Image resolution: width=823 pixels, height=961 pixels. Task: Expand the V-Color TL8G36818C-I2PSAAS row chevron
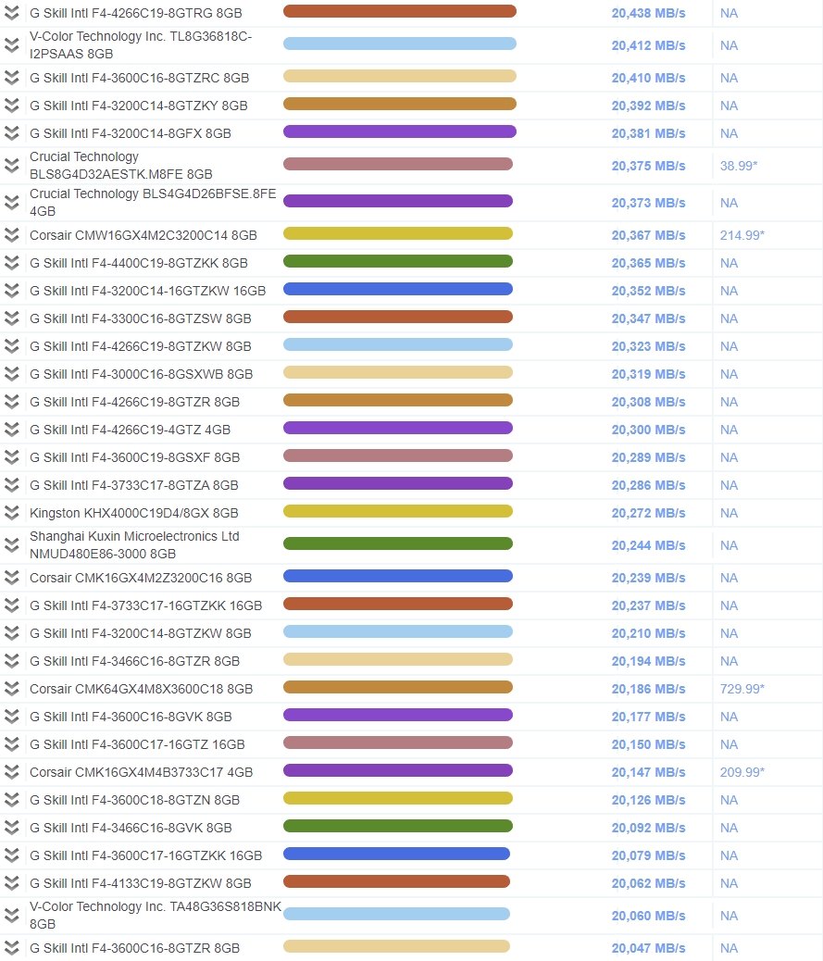(12, 45)
